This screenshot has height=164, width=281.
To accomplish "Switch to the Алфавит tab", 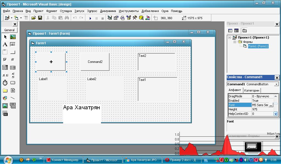I will click(235, 90).
